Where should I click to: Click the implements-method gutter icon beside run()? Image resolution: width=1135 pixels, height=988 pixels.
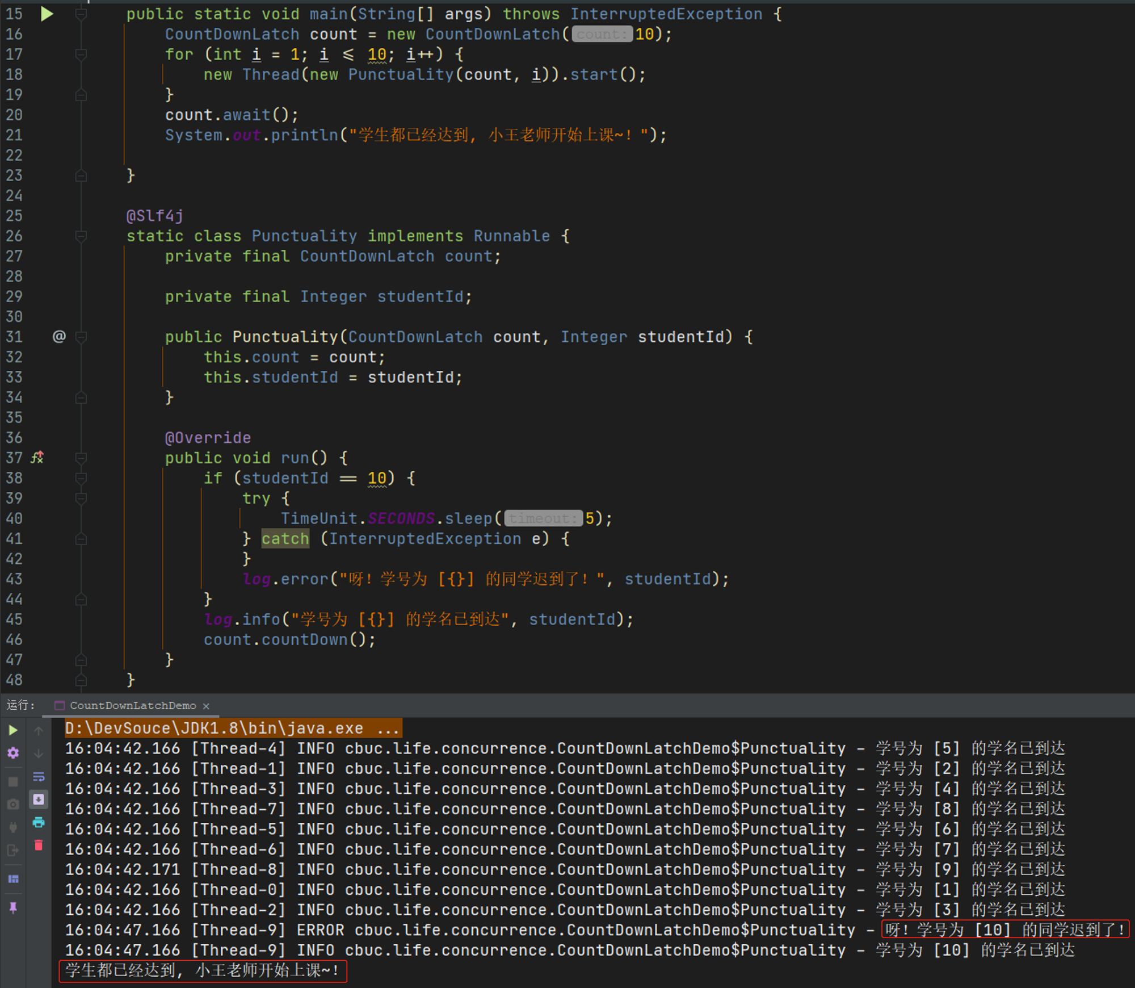37,458
